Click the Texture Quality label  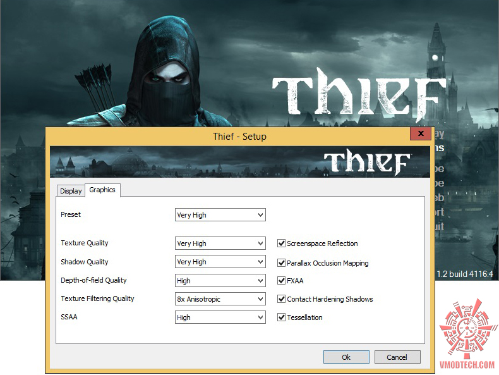[85, 243]
